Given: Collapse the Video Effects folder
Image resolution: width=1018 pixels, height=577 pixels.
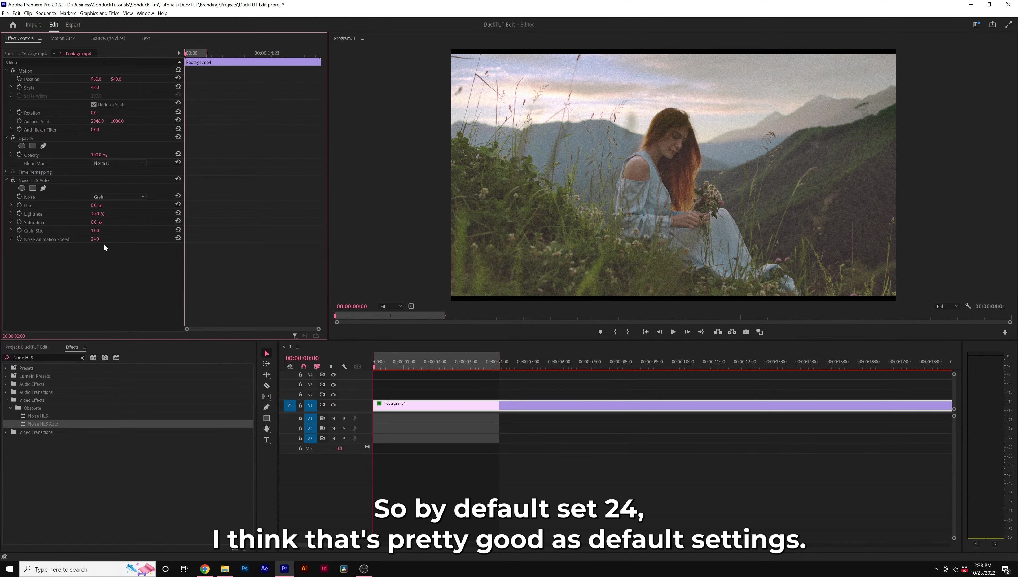Looking at the screenshot, I should 6,400.
